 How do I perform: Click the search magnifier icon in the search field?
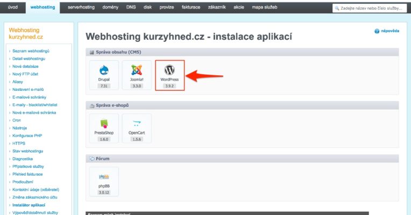[x=337, y=8]
